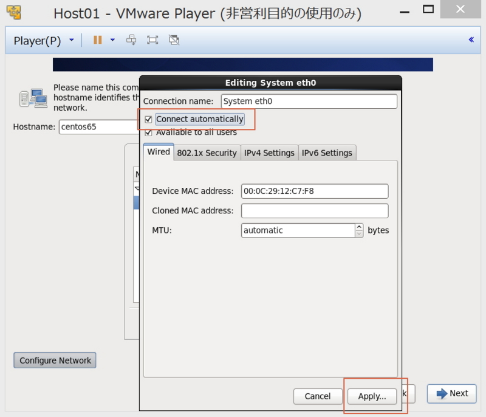Image resolution: width=486 pixels, height=417 pixels.
Task: Increase the MTU value with up arrow
Action: click(x=359, y=227)
